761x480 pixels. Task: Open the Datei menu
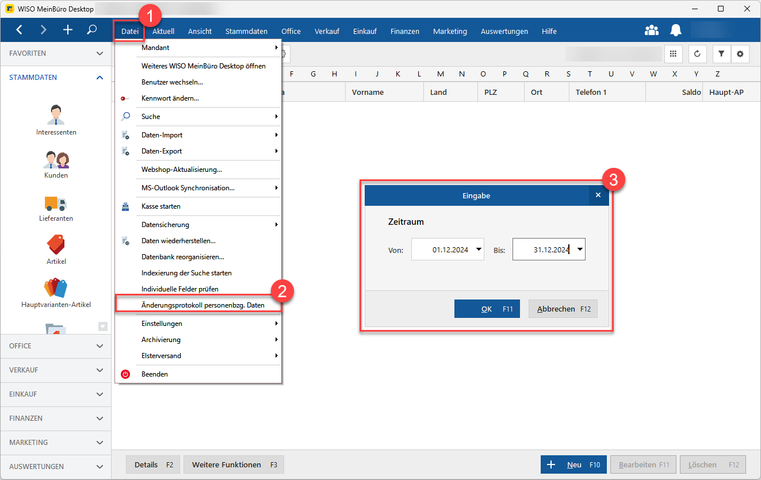coord(130,31)
